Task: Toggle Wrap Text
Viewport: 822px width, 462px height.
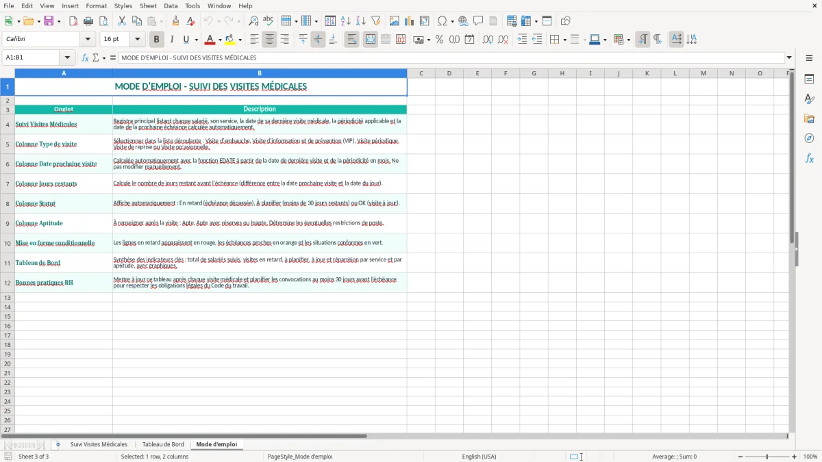Action: pos(352,40)
